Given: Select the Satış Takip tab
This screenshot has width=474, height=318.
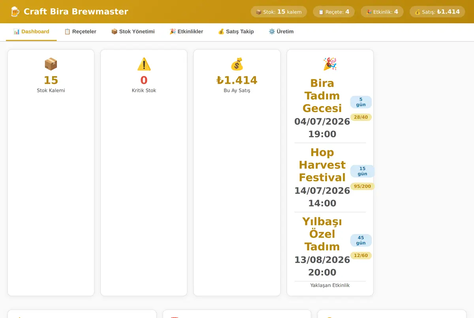Looking at the screenshot, I should pyautogui.click(x=236, y=32).
